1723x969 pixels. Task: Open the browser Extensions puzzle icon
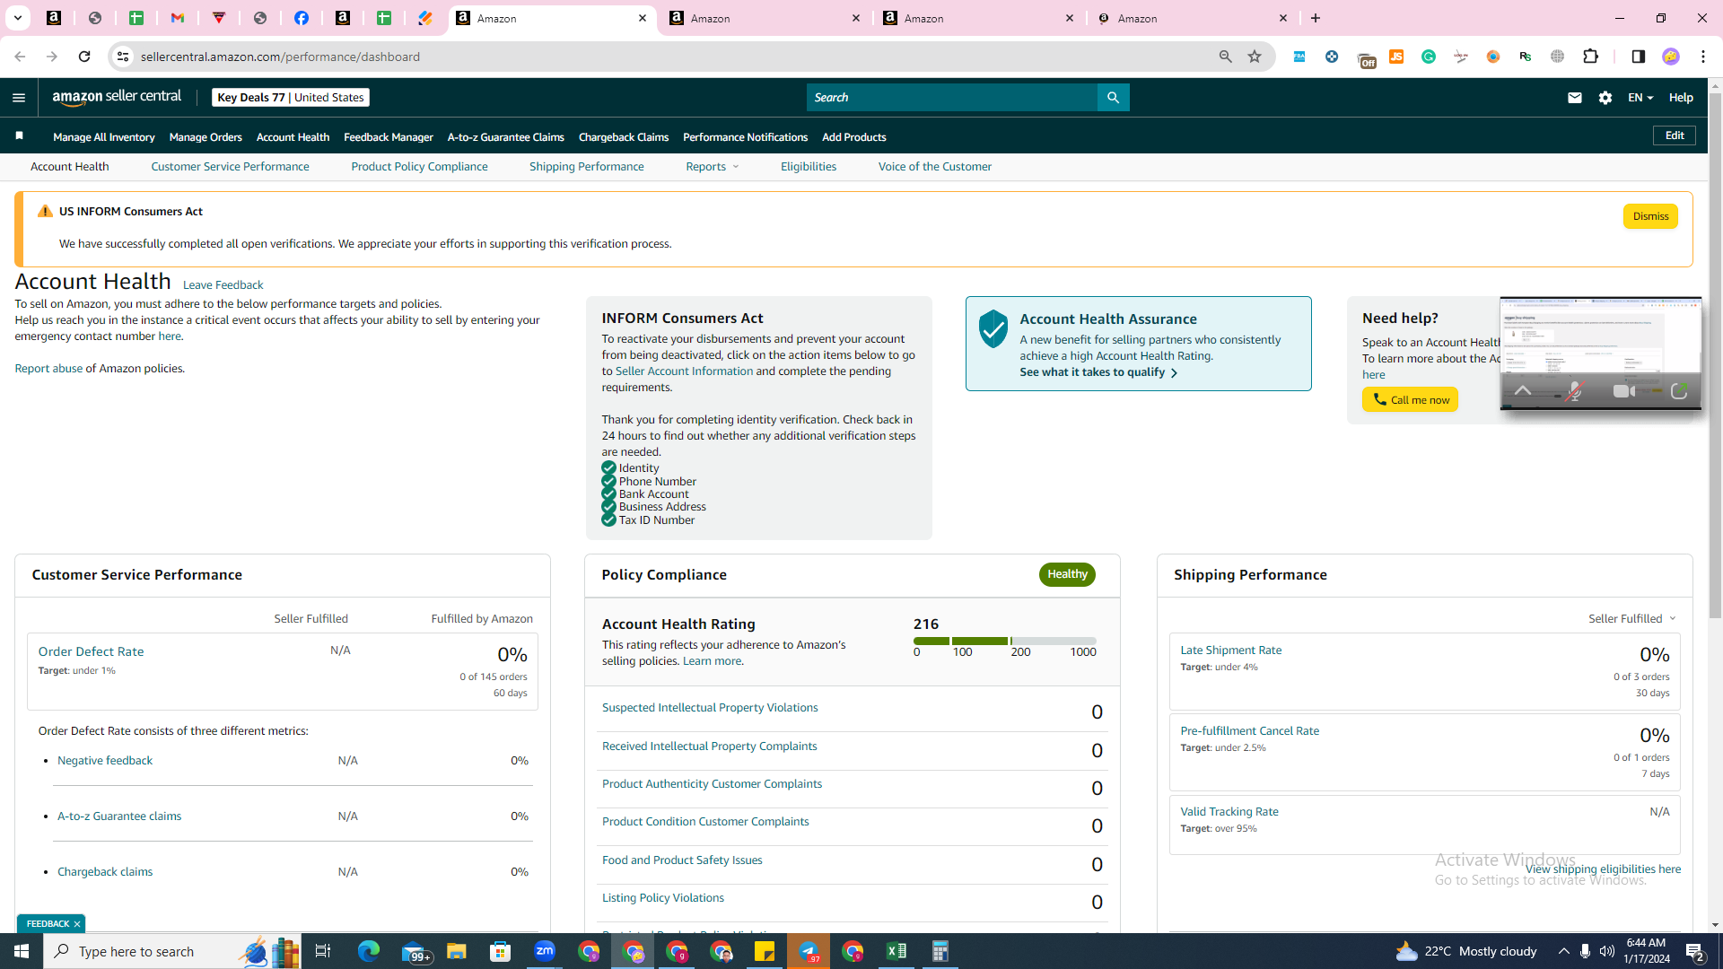pos(1590,57)
